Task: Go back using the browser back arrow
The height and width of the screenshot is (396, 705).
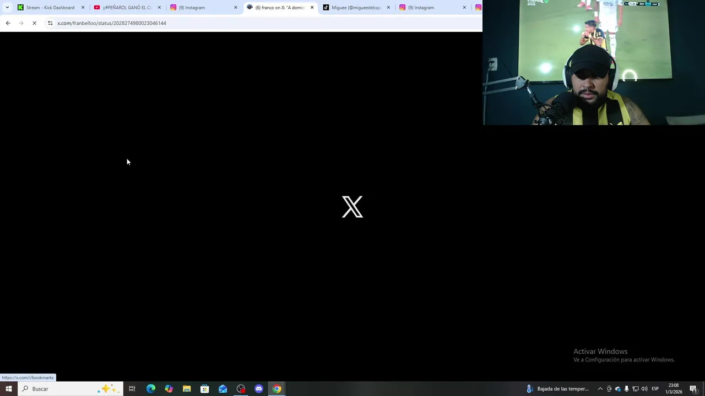Action: (8, 23)
